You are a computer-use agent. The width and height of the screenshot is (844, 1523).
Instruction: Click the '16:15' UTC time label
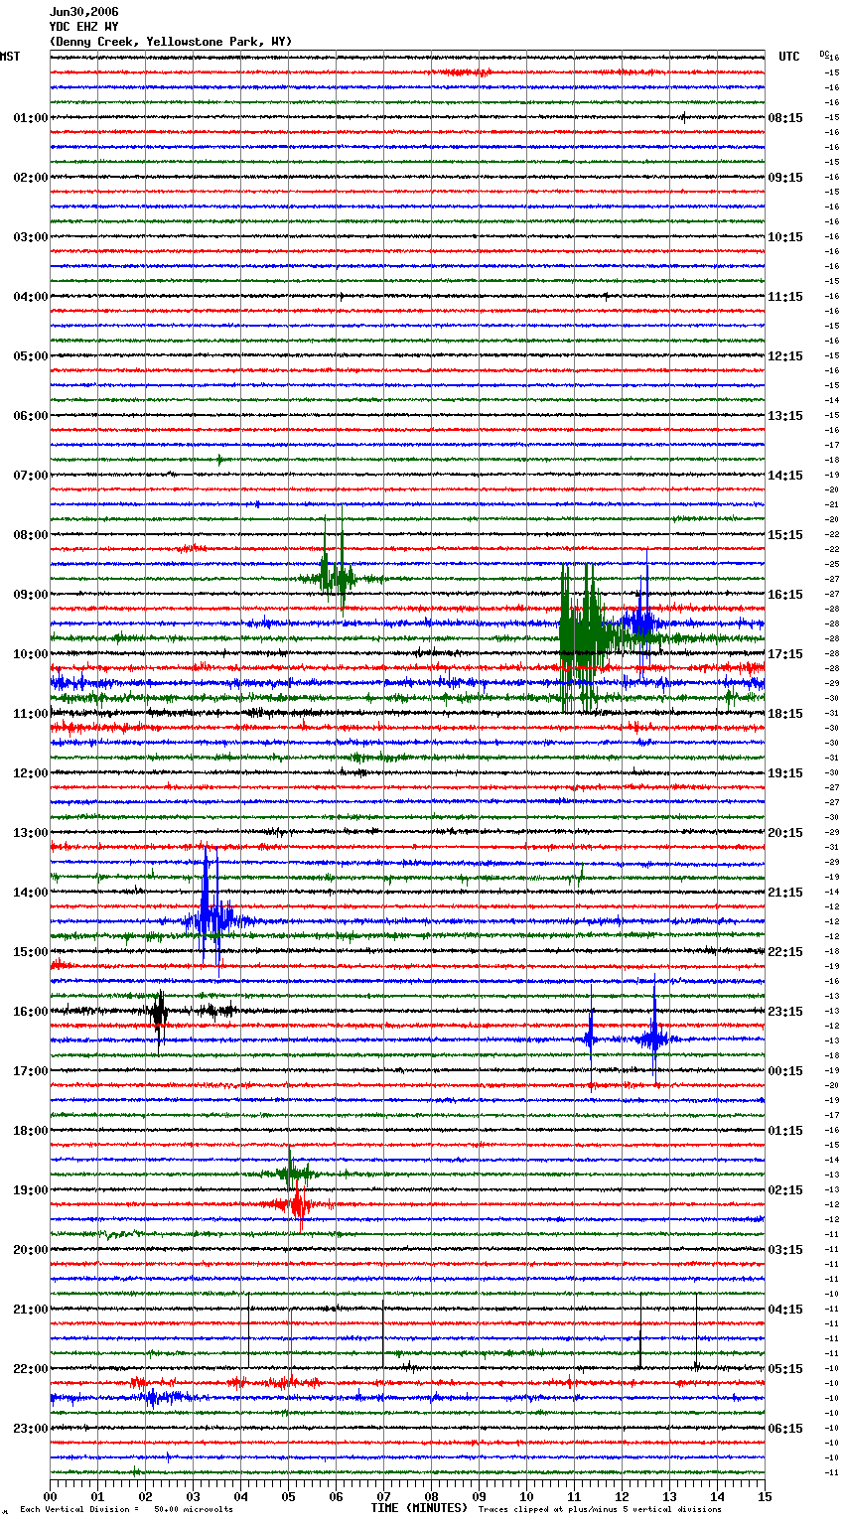785,595
